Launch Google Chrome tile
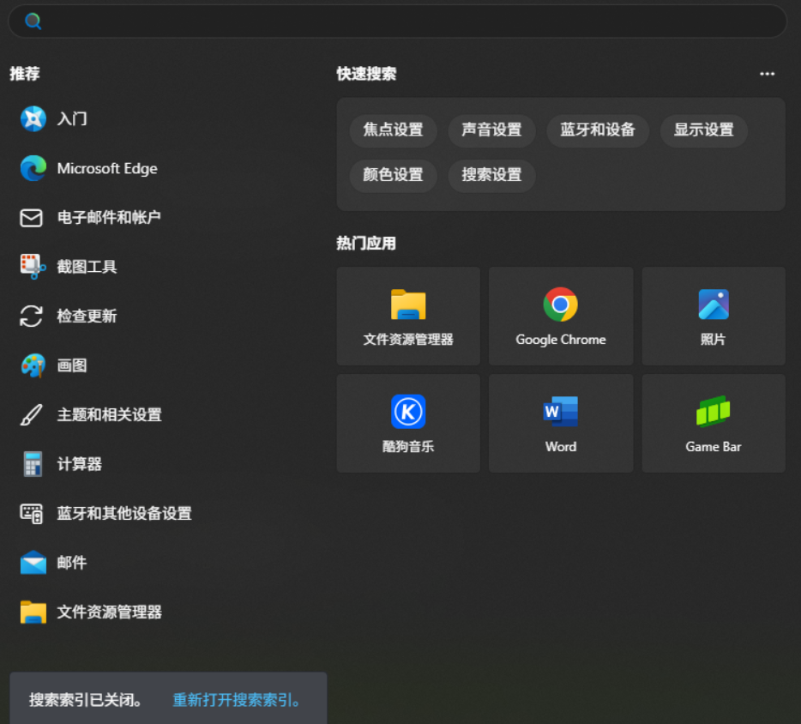This screenshot has height=724, width=801. pos(561,316)
